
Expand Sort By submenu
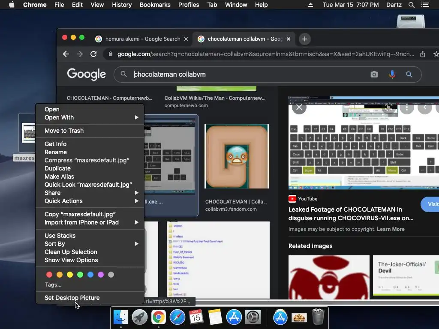(90, 244)
